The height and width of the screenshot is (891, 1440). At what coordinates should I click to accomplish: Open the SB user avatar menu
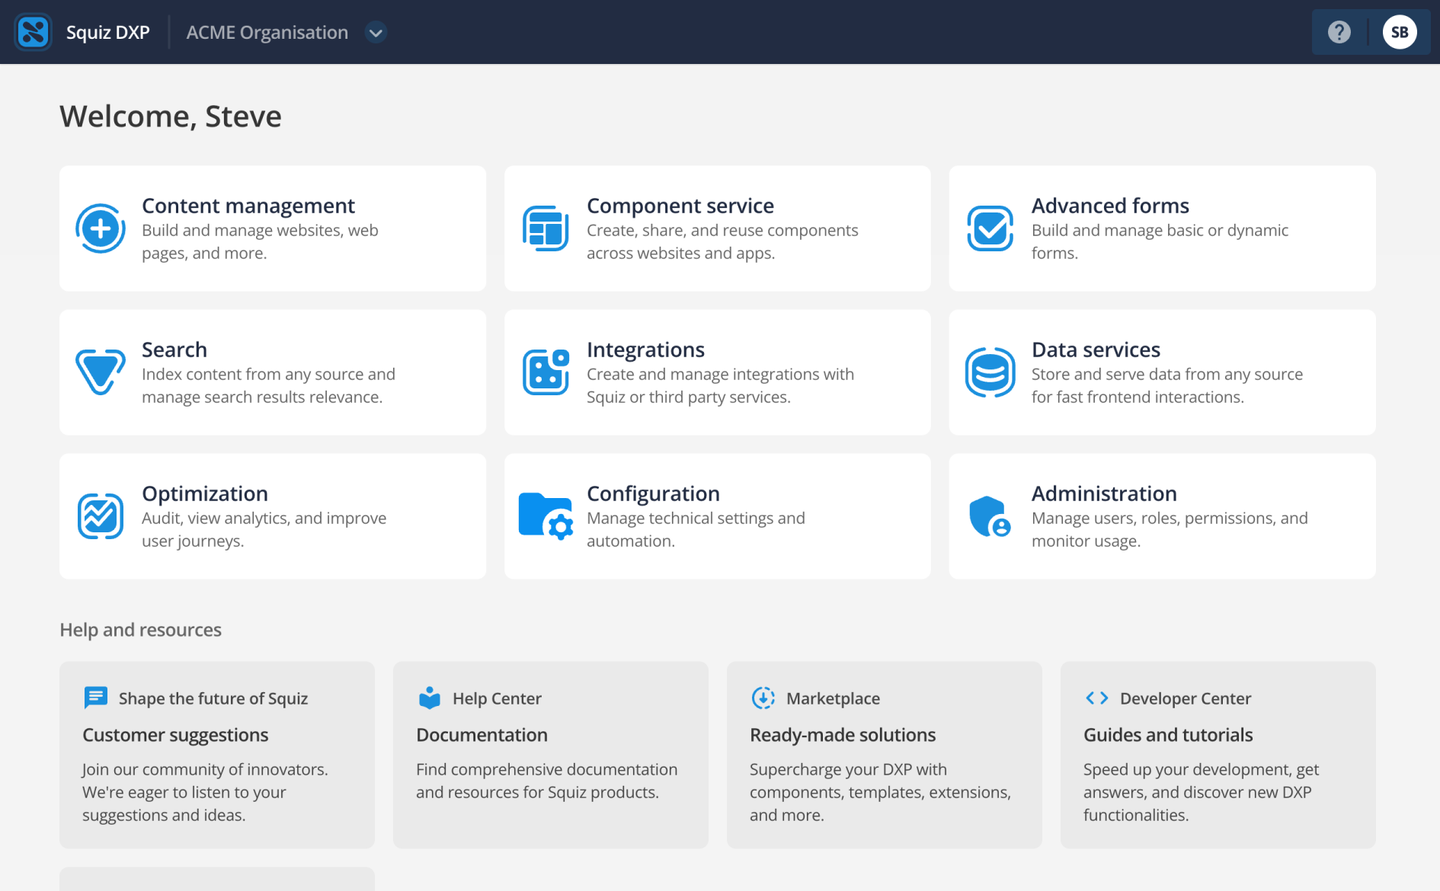click(1400, 32)
